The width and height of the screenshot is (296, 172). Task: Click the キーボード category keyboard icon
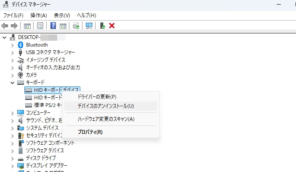click(x=21, y=83)
